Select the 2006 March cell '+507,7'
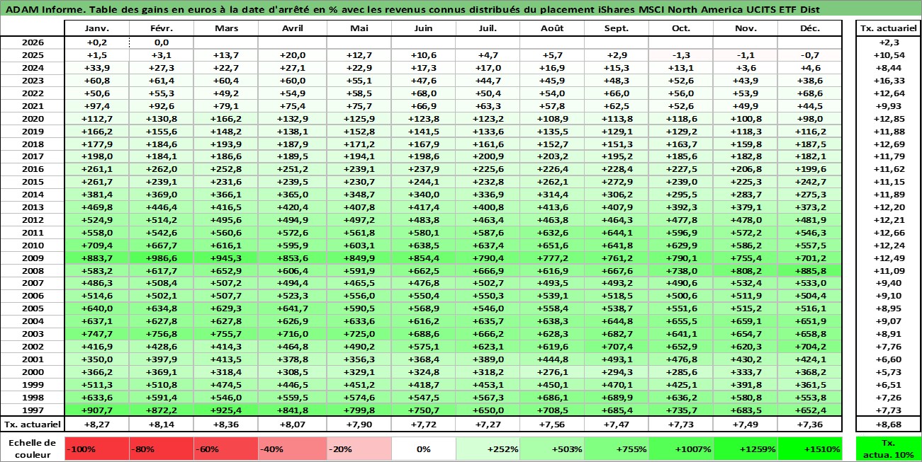Image resolution: width=922 pixels, height=462 pixels. pos(226,296)
